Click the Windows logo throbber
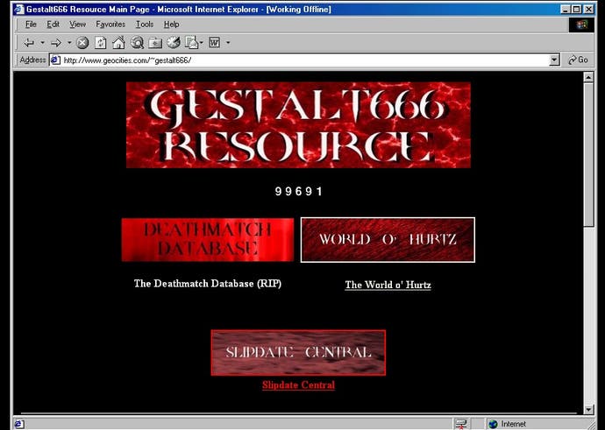The height and width of the screenshot is (430, 605). (x=581, y=25)
